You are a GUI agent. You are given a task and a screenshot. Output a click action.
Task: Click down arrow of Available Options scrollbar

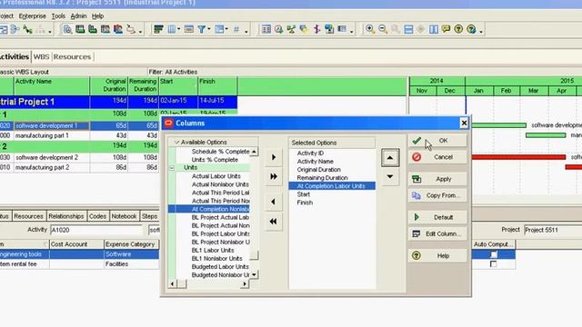[x=254, y=274]
